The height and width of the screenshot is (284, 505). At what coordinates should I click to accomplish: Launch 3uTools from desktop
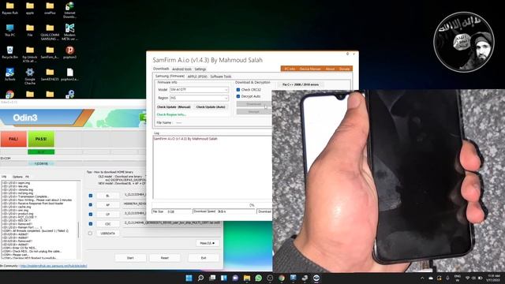[10, 74]
